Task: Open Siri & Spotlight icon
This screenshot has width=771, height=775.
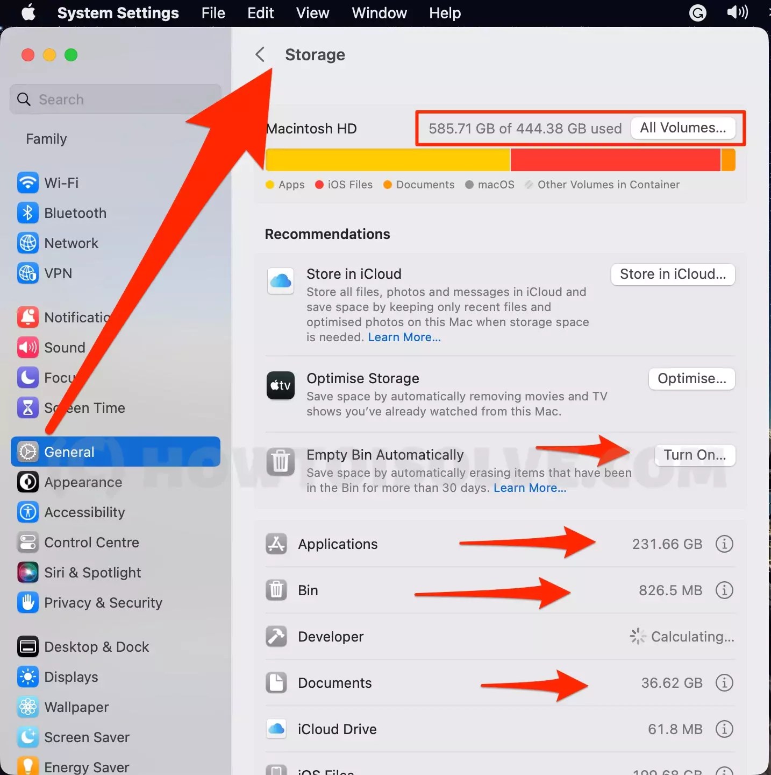Action: (x=27, y=573)
